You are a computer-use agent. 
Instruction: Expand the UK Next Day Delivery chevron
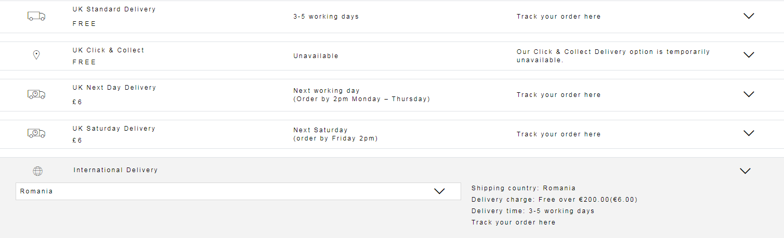749,94
